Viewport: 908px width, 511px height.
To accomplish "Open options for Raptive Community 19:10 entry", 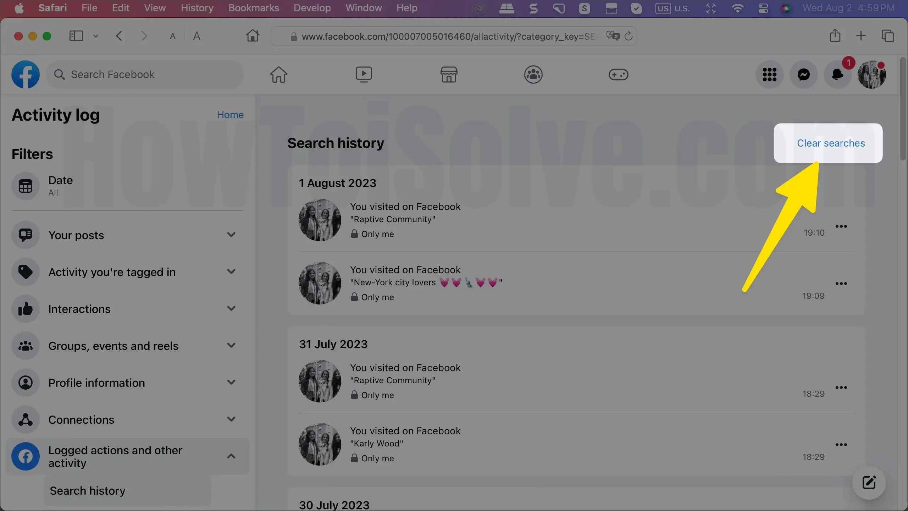I will click(x=841, y=226).
